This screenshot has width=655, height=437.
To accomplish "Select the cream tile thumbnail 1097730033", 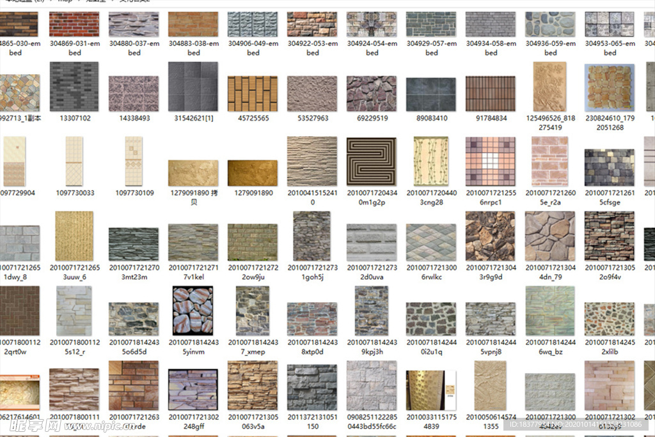I will pos(74,161).
